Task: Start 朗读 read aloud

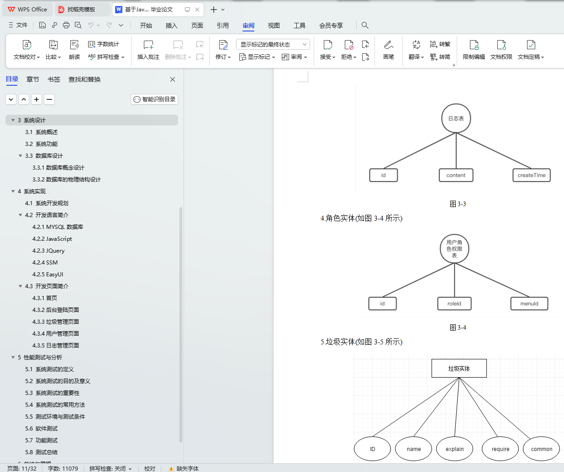Action: [74, 50]
